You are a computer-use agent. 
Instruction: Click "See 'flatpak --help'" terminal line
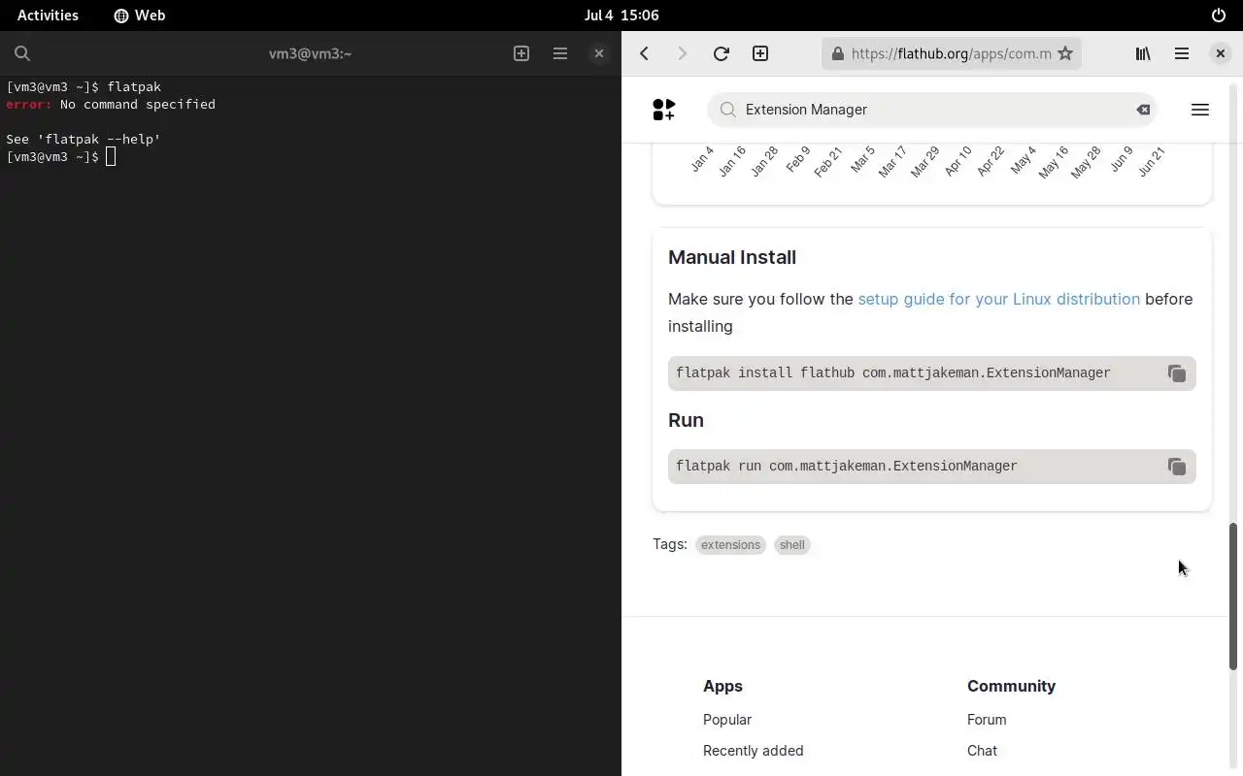coord(84,139)
